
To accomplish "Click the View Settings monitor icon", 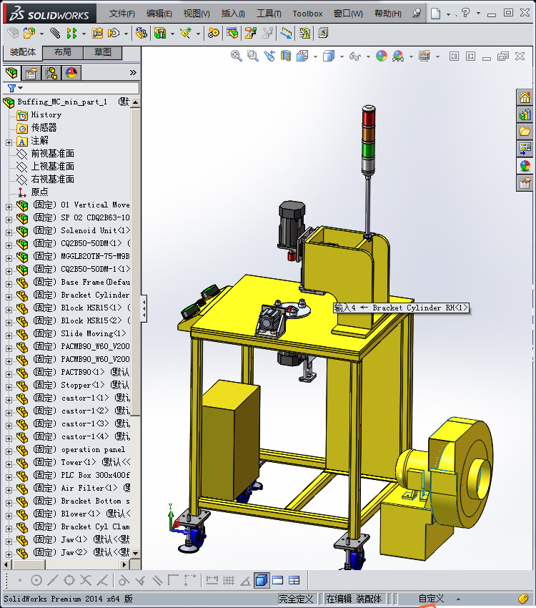I will [x=425, y=56].
